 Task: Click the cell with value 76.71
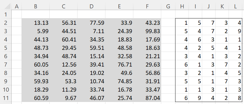click(x=119, y=64)
